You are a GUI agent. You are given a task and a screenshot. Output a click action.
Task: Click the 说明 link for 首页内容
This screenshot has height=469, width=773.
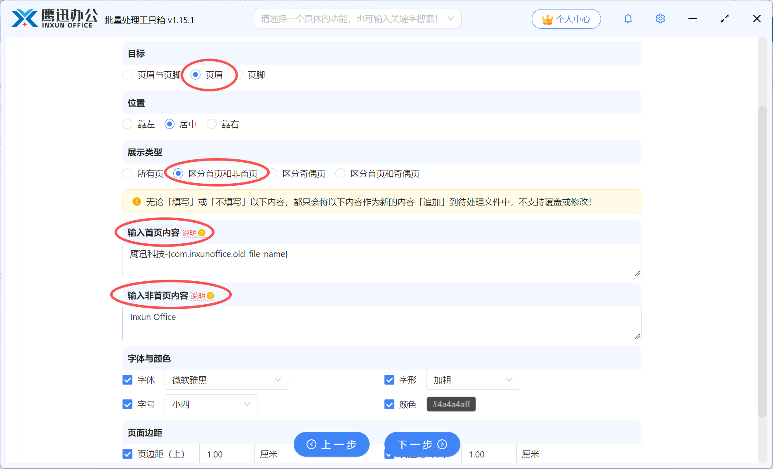click(189, 233)
